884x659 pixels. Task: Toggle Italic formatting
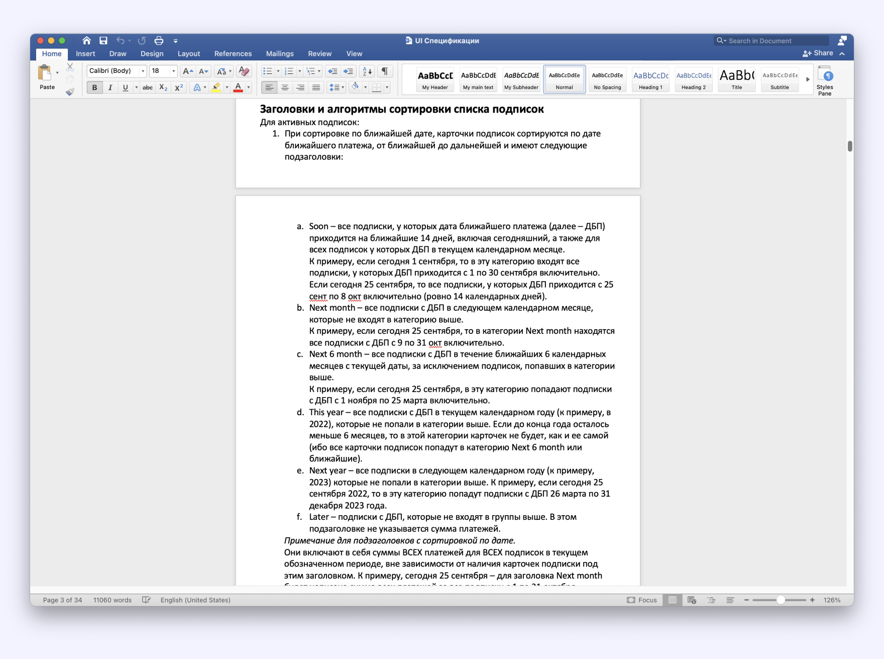tap(110, 87)
